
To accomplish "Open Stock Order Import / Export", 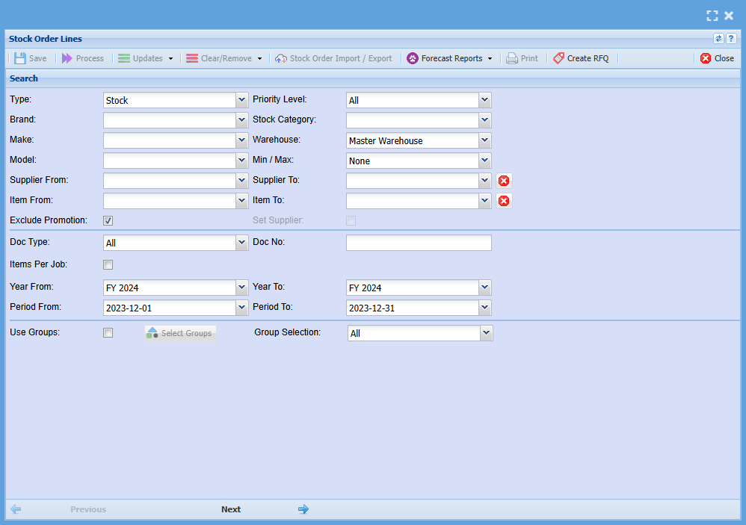I will coord(333,58).
